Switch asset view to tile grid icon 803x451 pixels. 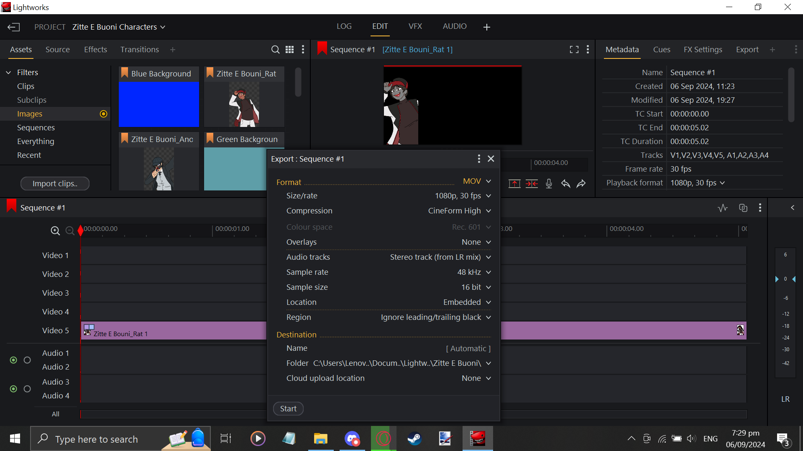pyautogui.click(x=289, y=50)
